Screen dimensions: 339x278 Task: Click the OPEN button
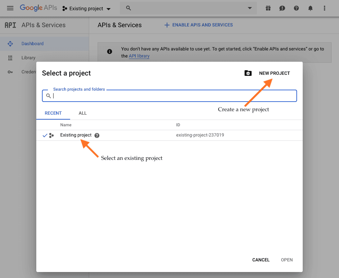[286, 260]
